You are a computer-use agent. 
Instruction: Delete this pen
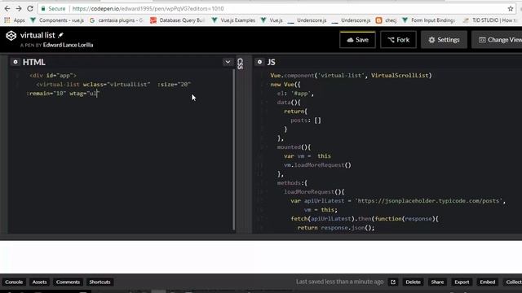413,282
